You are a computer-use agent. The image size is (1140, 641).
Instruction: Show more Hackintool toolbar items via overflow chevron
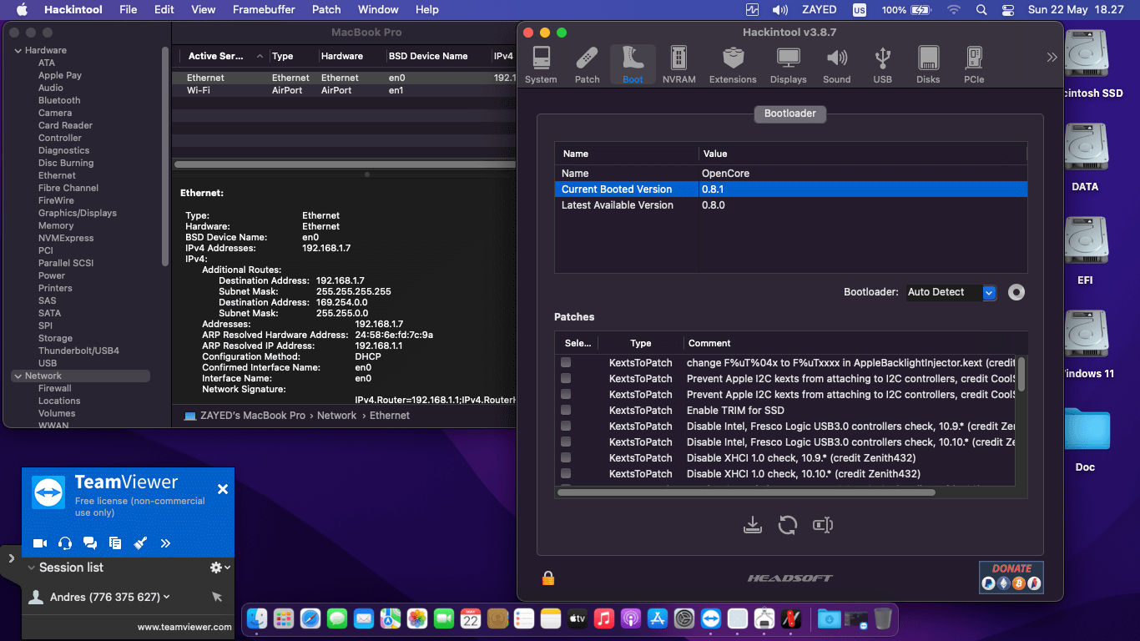tap(1052, 57)
